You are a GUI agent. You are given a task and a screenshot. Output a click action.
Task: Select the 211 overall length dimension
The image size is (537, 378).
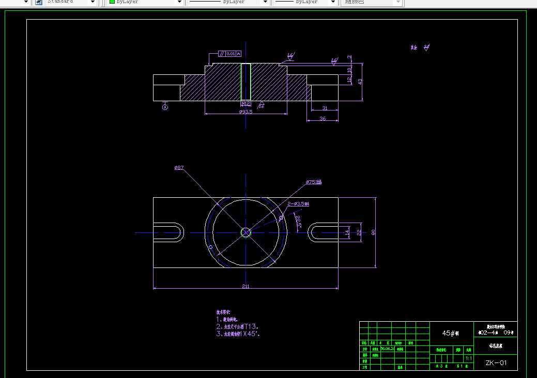pos(246,286)
